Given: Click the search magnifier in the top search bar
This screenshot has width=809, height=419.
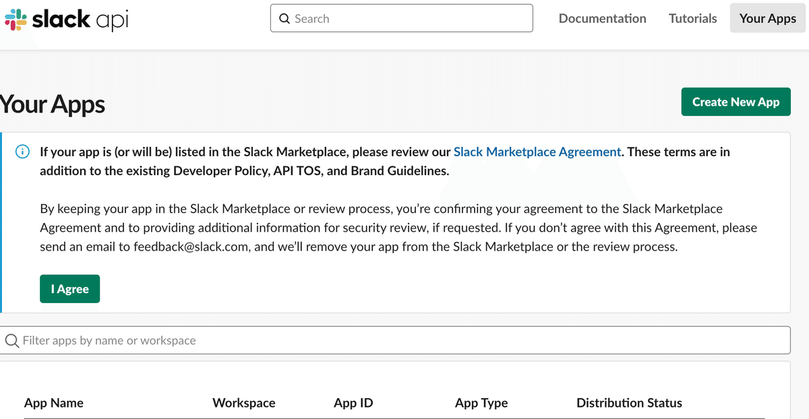Looking at the screenshot, I should point(284,18).
